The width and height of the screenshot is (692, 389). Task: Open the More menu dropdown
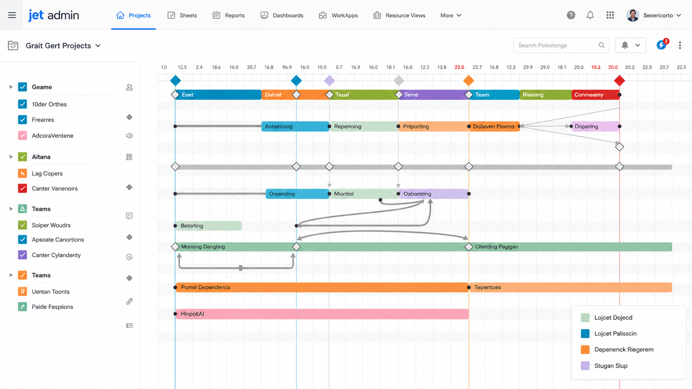click(x=451, y=15)
